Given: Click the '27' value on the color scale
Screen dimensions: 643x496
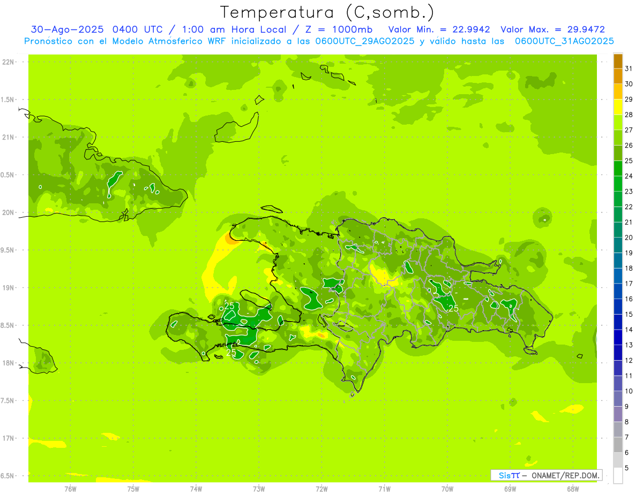Looking at the screenshot, I should [629, 130].
